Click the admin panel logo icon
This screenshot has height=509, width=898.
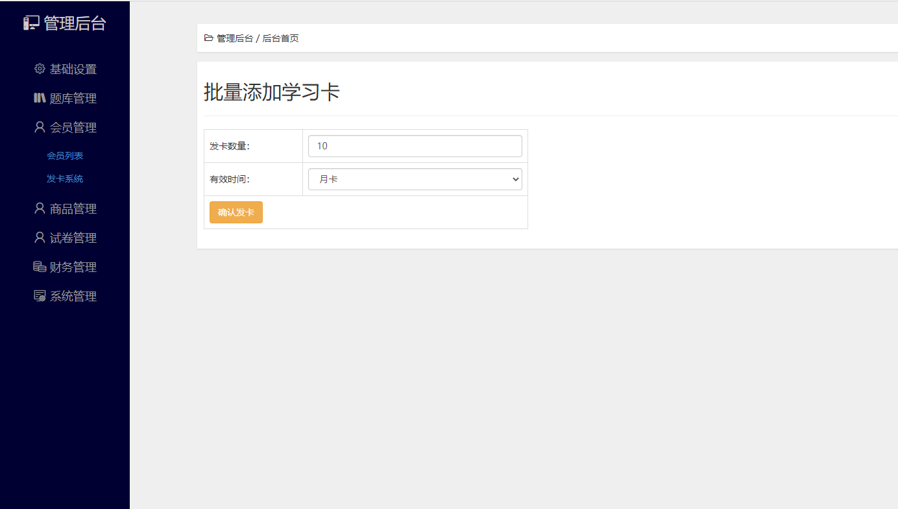[31, 23]
